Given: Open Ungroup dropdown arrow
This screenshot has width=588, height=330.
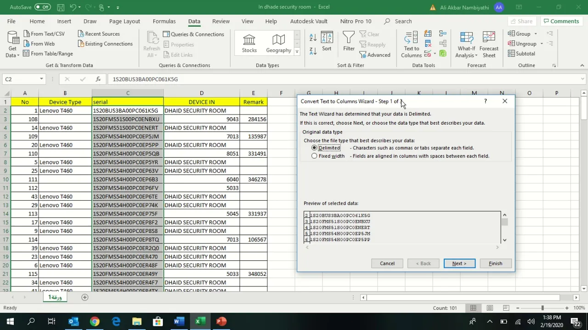Looking at the screenshot, I should point(541,44).
